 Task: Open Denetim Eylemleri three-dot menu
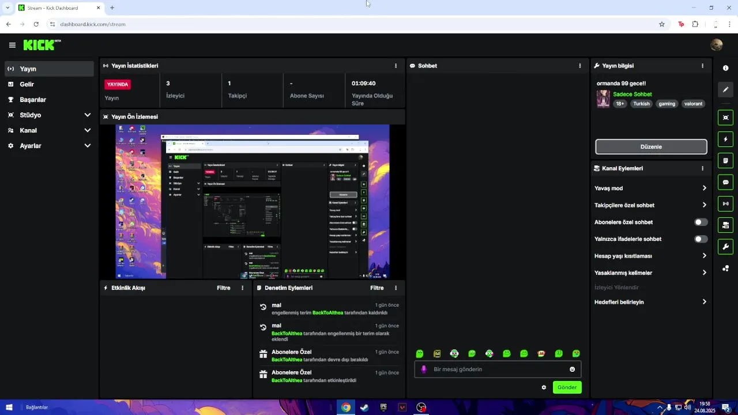coord(396,288)
